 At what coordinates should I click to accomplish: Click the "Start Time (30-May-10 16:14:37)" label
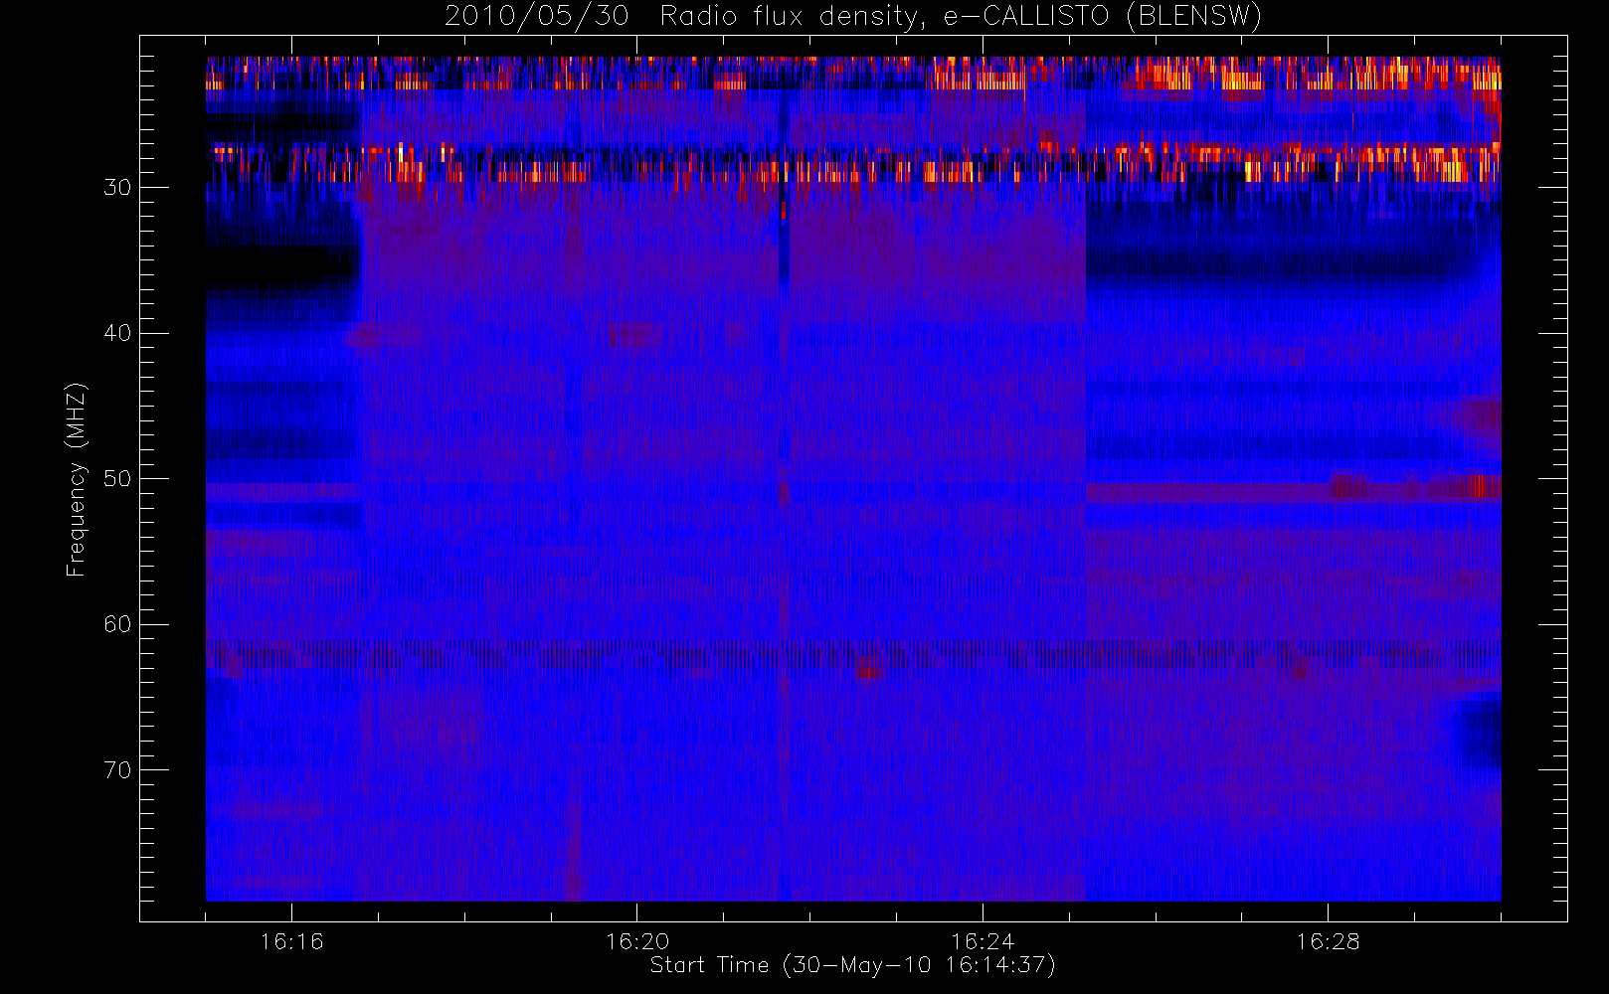(x=852, y=965)
